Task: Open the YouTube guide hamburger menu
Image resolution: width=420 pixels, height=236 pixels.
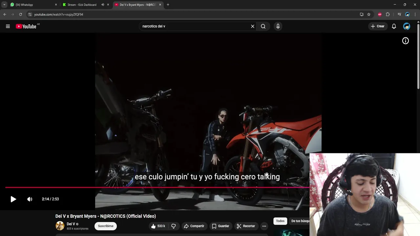Action: click(8, 26)
